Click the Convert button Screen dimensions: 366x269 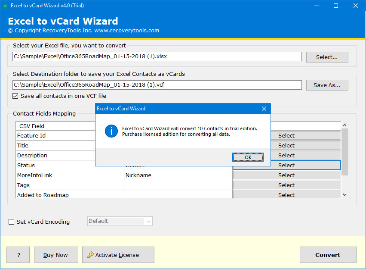point(328,255)
